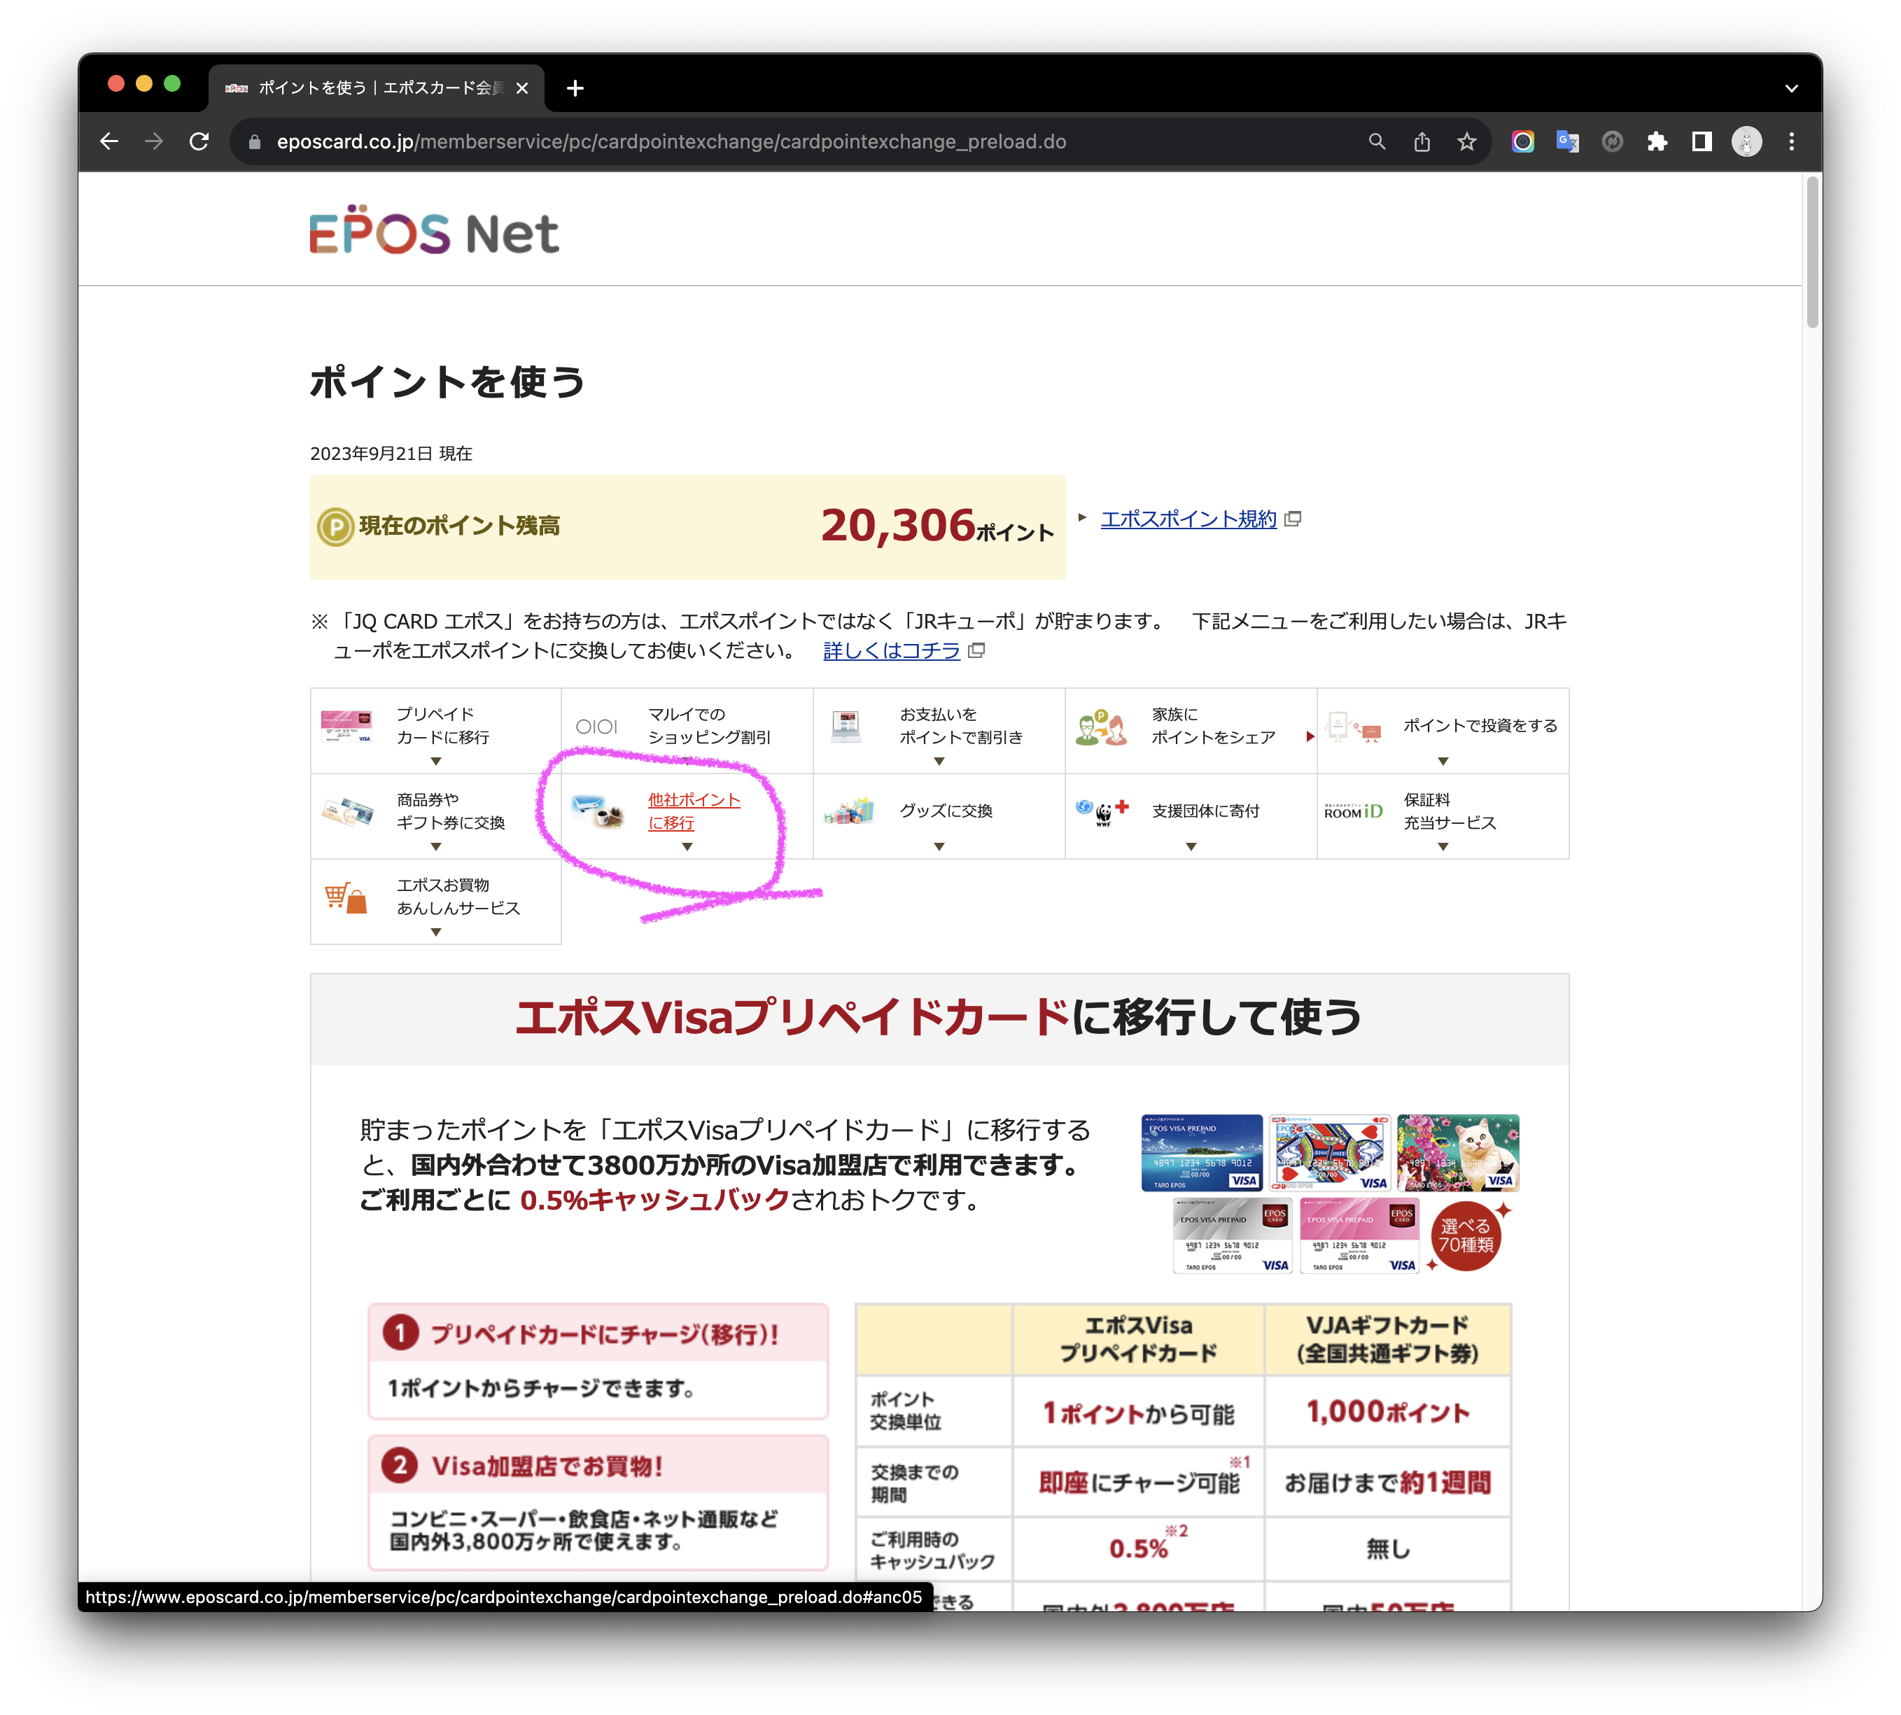Click the search magnifier in address bar
The image size is (1901, 1715).
tap(1376, 141)
